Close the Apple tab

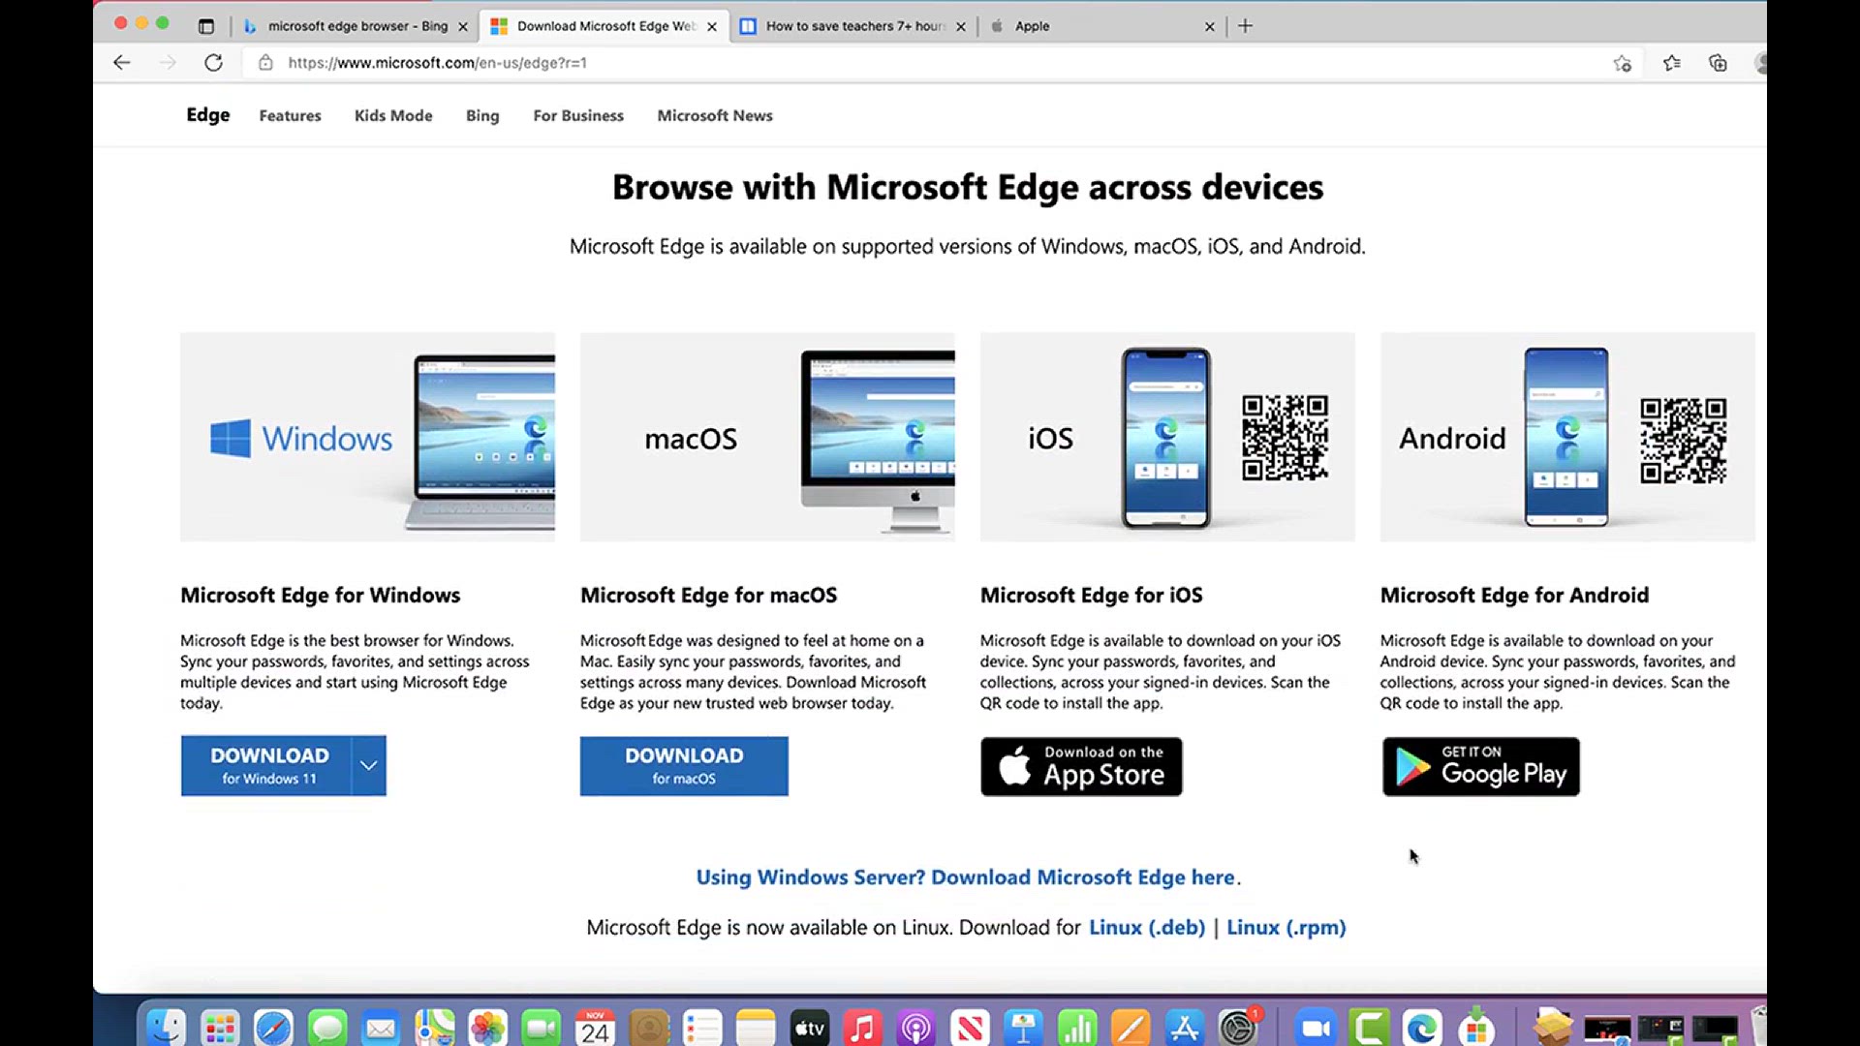point(1209,27)
